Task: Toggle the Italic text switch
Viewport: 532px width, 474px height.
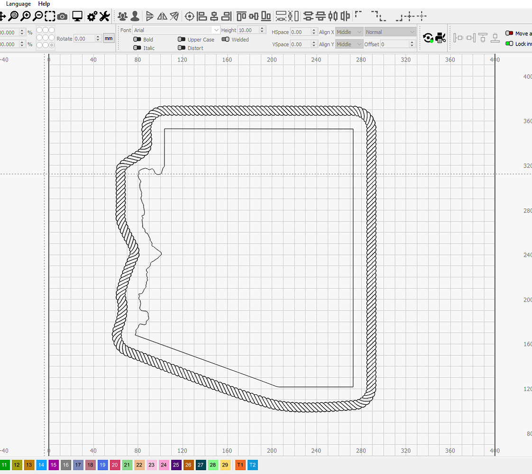Action: 137,48
